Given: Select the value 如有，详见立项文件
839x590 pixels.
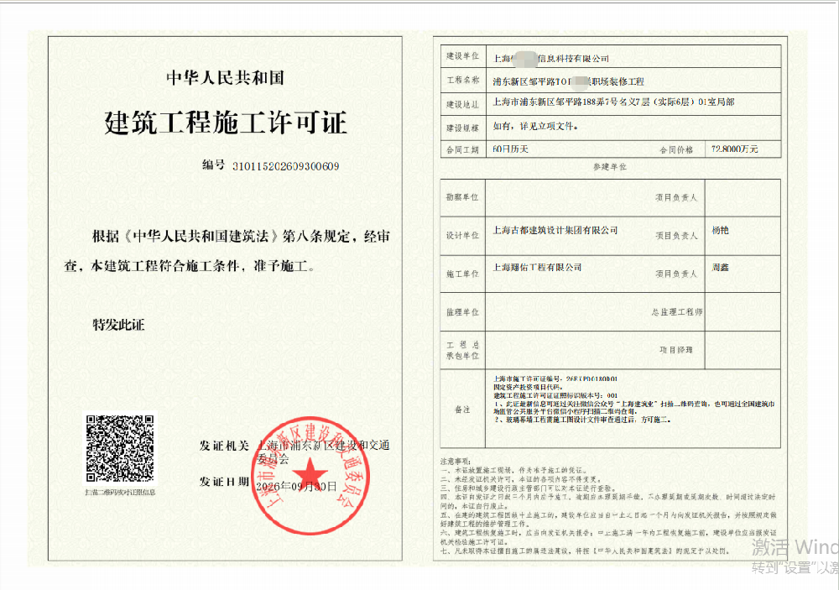Looking at the screenshot, I should [x=534, y=127].
